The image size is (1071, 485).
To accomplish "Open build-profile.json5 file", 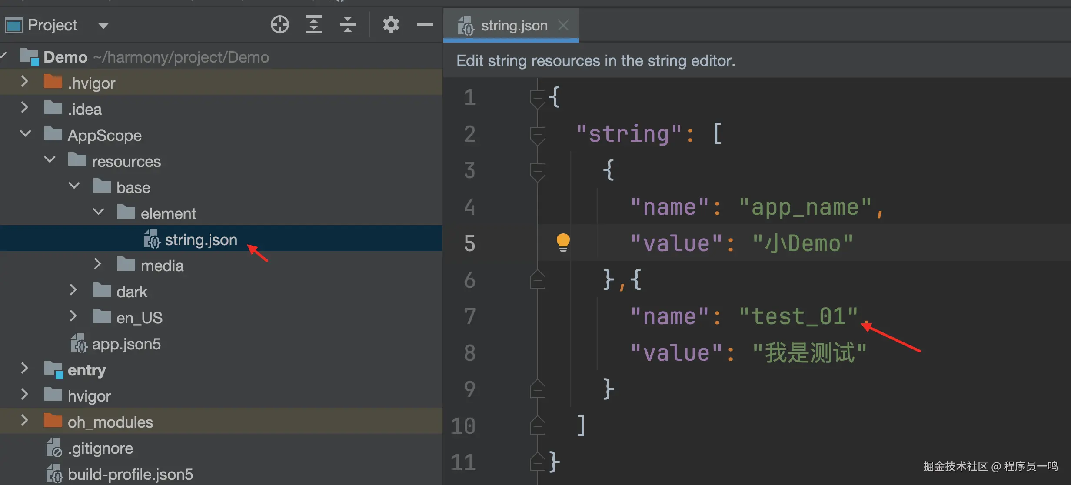I will (130, 475).
